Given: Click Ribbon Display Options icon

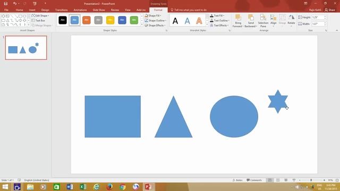Looking at the screenshot, I should click(305, 4).
